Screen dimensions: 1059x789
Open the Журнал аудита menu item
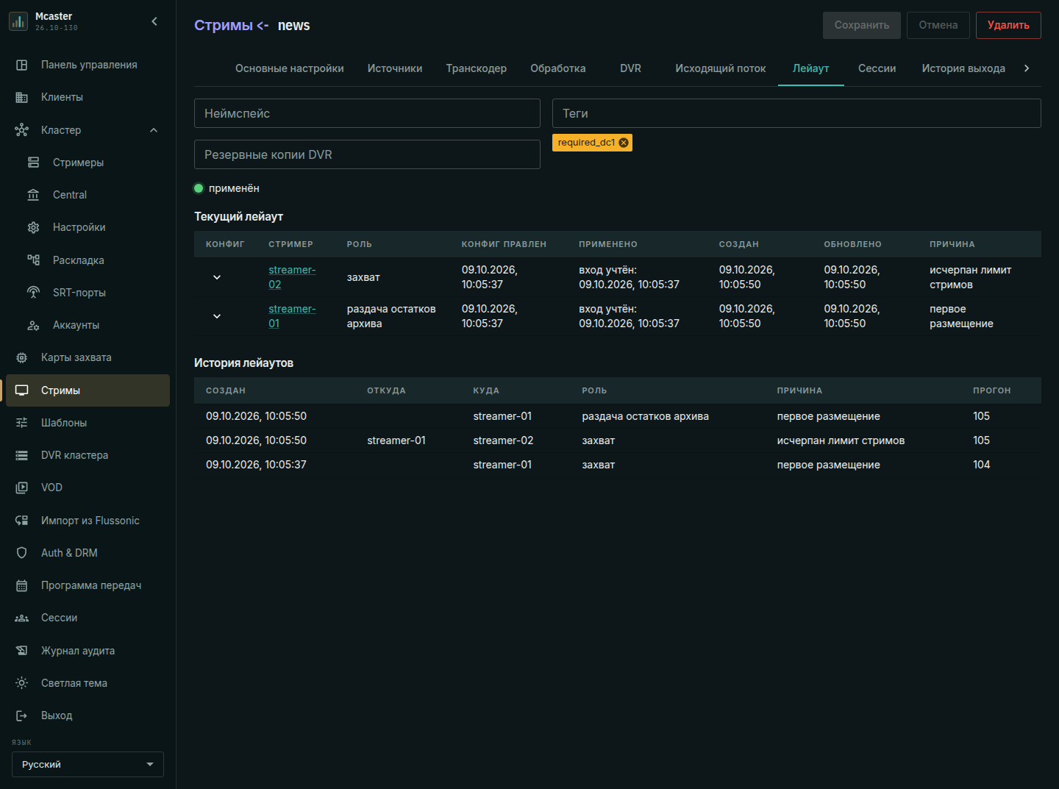88,651
